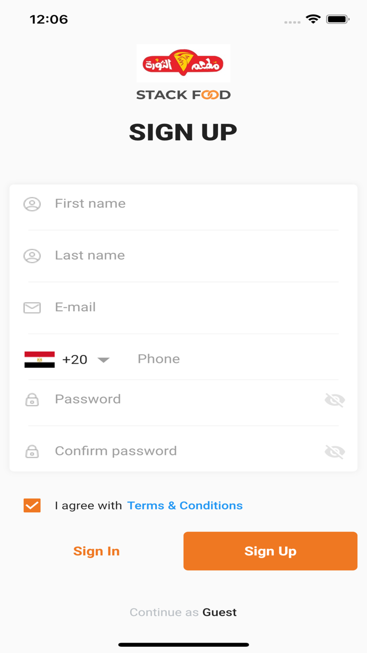The image size is (367, 653).
Task: Open Terms & Conditions link
Action: [185, 505]
